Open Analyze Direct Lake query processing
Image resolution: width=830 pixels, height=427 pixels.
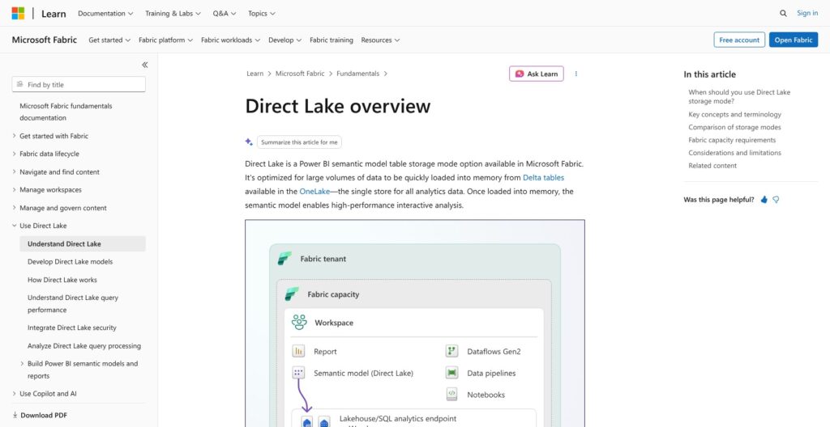84,345
